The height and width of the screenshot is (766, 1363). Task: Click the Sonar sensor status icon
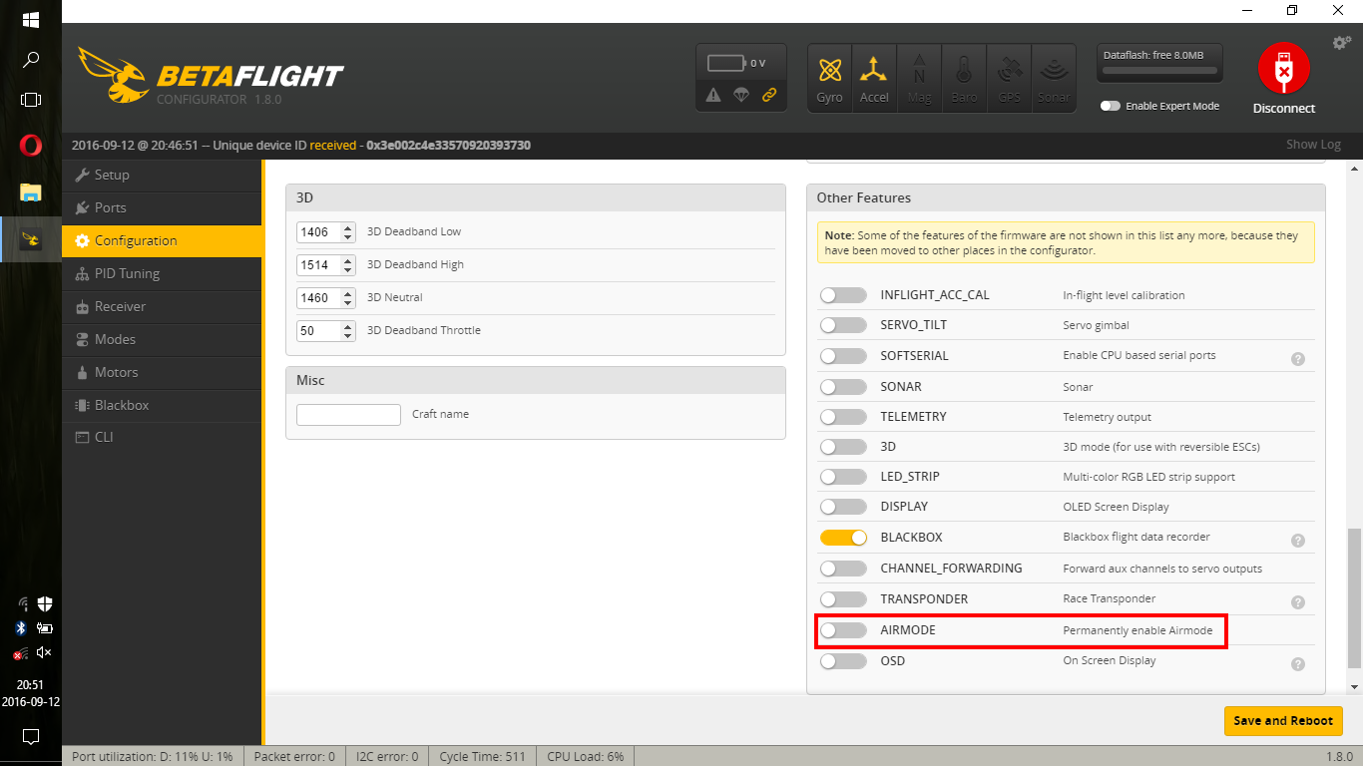[x=1054, y=77]
